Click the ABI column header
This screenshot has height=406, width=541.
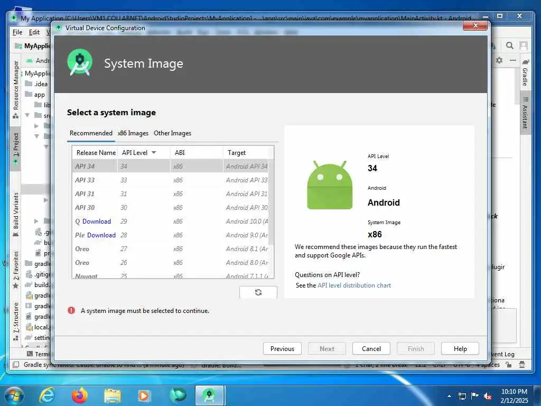click(197, 153)
